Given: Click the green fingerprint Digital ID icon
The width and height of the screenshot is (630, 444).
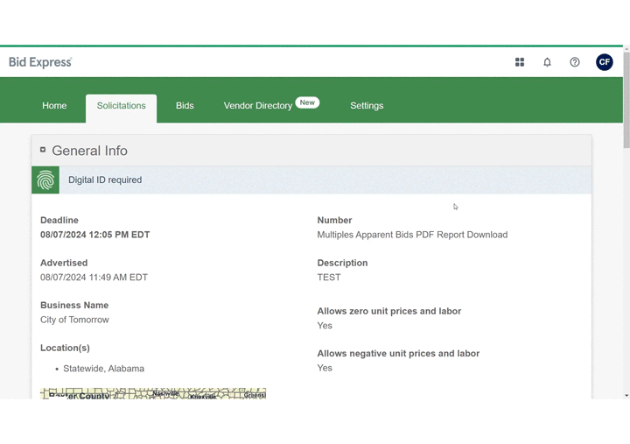Looking at the screenshot, I should coord(45,180).
